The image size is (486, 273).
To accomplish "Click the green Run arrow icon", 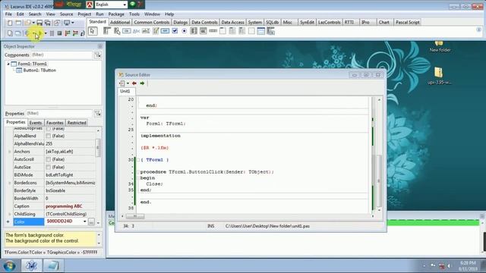I will (x=39, y=33).
